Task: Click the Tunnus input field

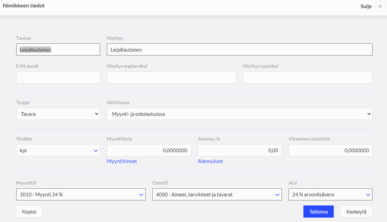Action: pos(58,50)
